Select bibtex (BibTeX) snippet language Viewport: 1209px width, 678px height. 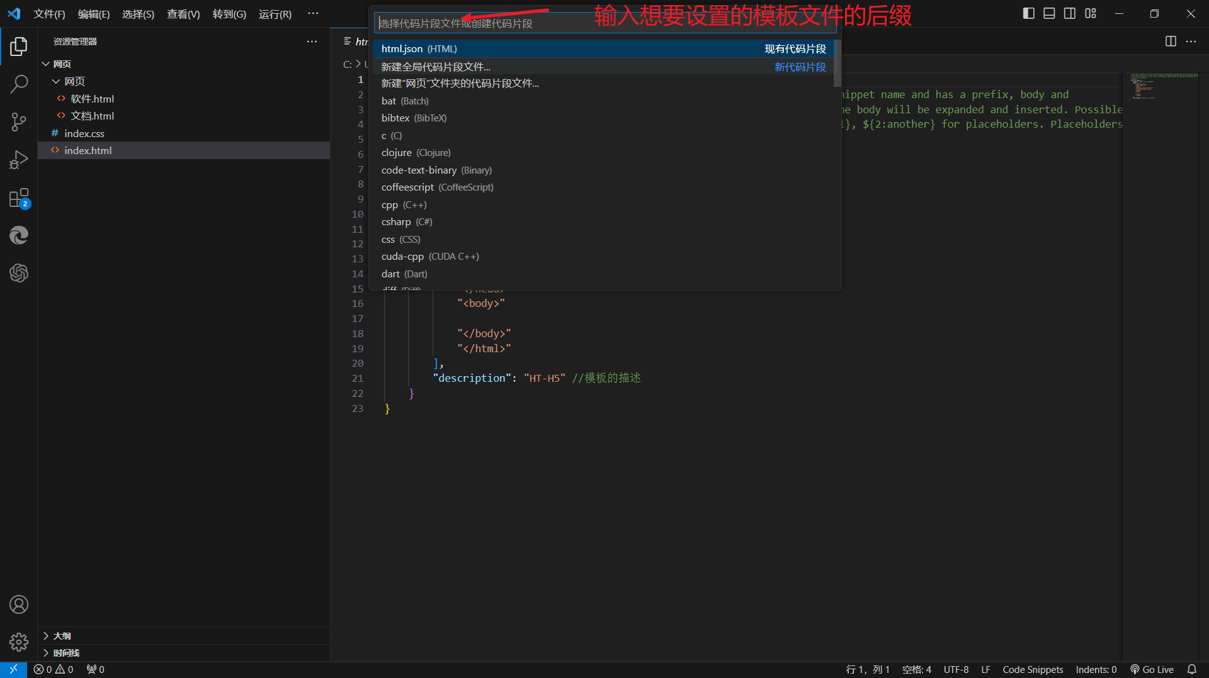[604, 118]
